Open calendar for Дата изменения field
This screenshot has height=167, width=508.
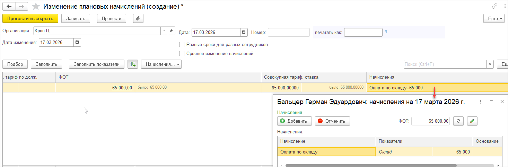[x=77, y=43]
